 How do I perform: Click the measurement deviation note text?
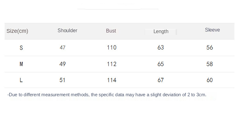(107, 95)
